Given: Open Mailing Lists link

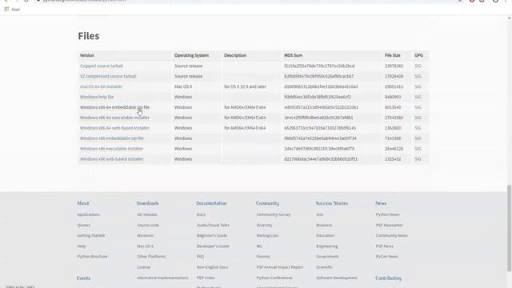Looking at the screenshot, I should (267, 235).
